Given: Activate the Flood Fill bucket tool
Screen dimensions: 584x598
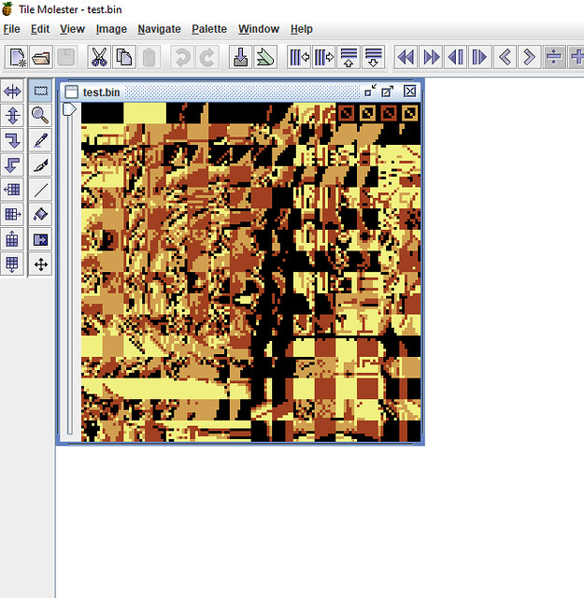Looking at the screenshot, I should tap(40, 215).
